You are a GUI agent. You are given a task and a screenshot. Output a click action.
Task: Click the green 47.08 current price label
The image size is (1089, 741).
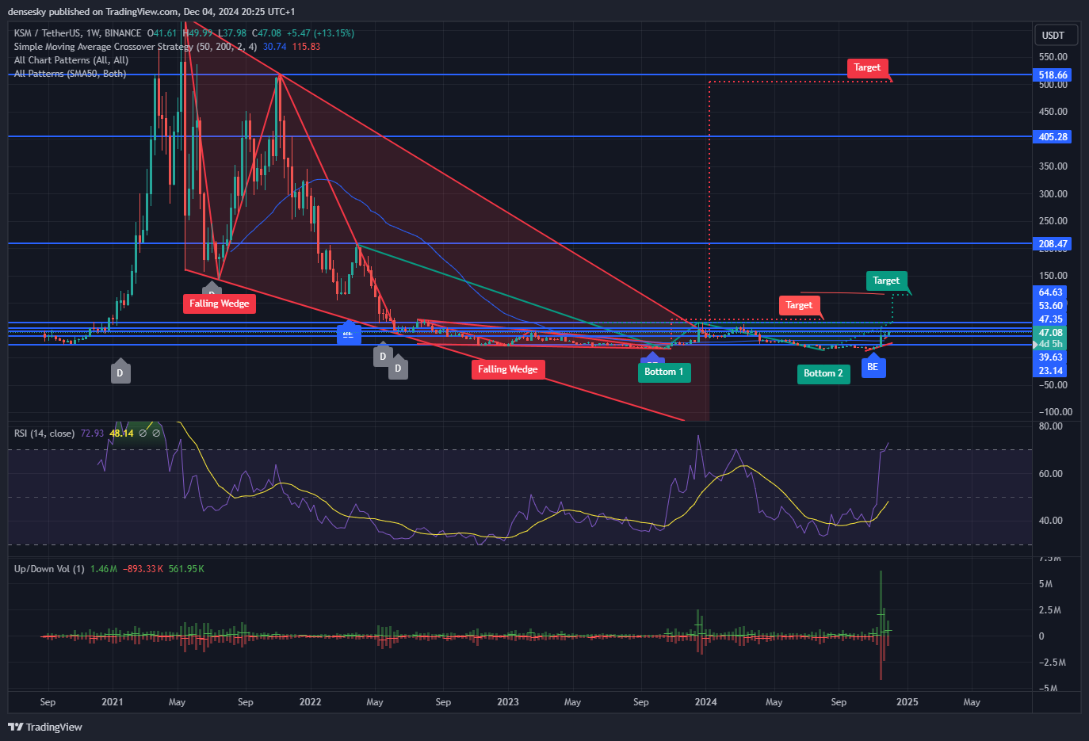coord(1051,333)
